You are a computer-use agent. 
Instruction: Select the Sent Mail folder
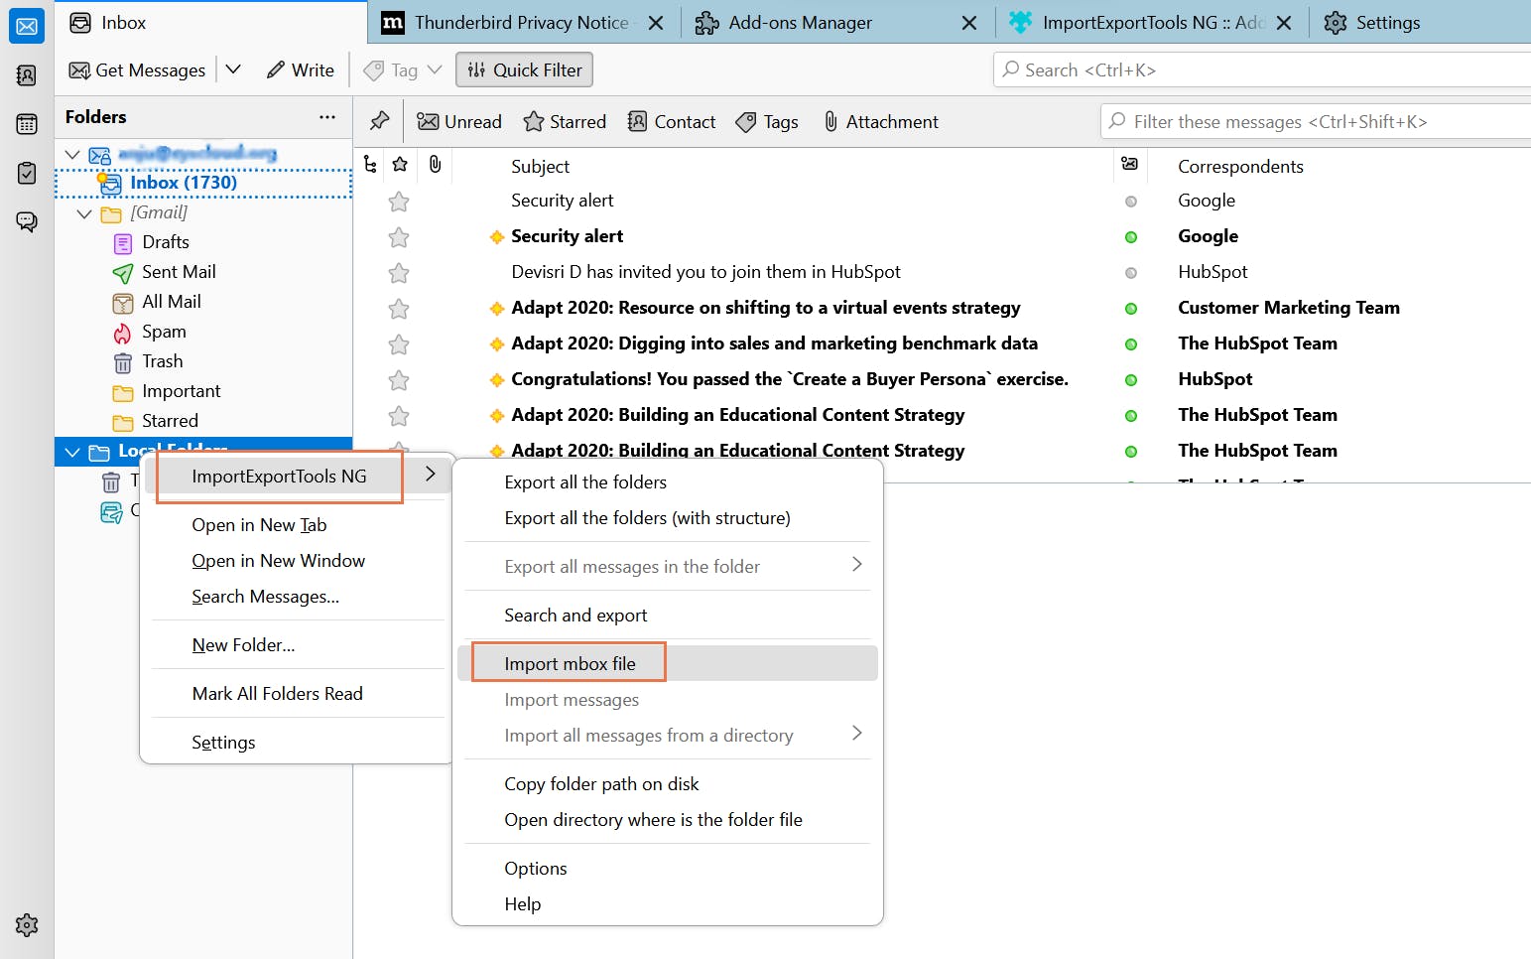(203, 272)
